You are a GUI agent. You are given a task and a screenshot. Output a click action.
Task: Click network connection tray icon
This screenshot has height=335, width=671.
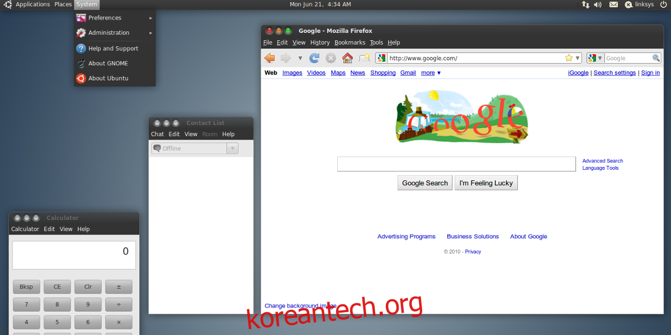(585, 4)
